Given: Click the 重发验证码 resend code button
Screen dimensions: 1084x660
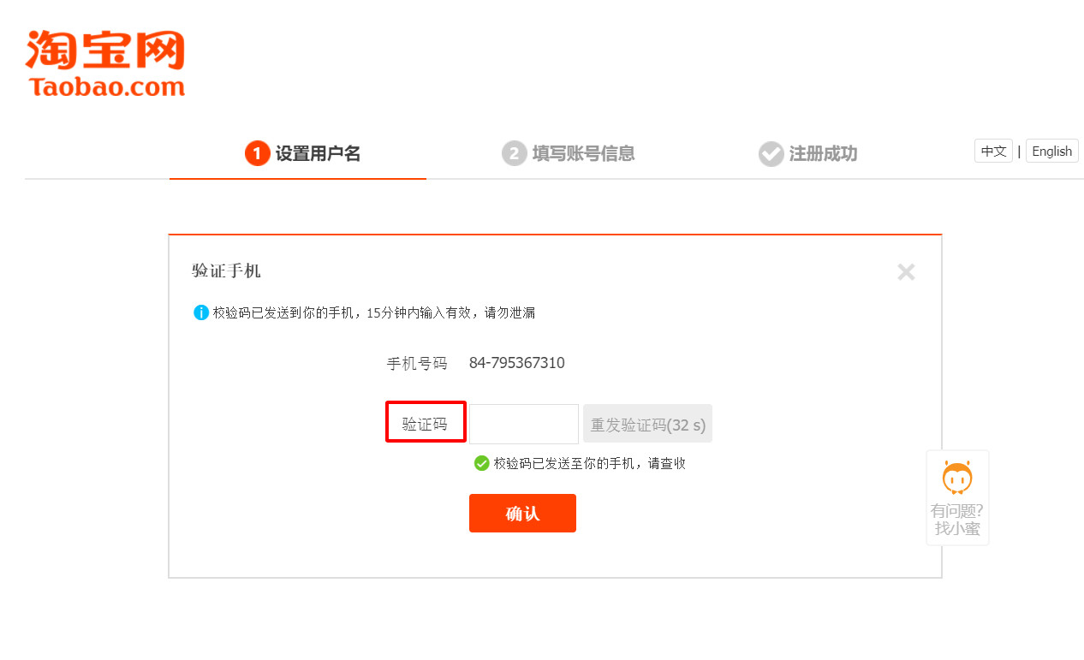Looking at the screenshot, I should click(647, 423).
